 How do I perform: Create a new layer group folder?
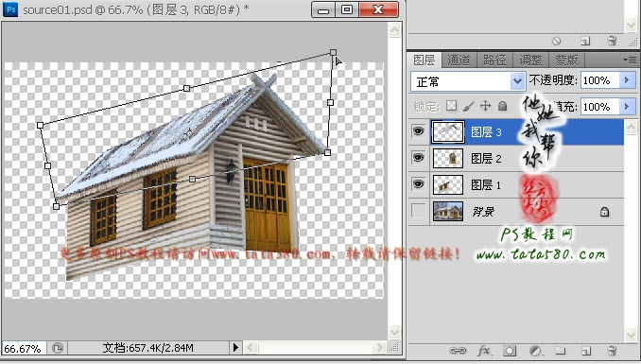coord(561,351)
